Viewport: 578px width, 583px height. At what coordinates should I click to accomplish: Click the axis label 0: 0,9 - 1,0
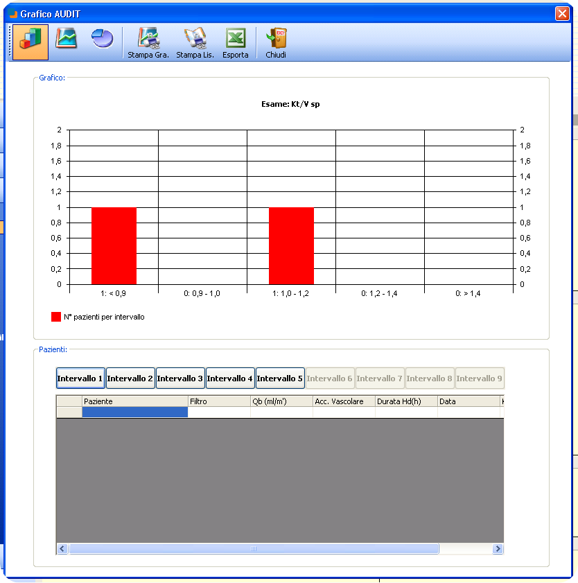(202, 293)
